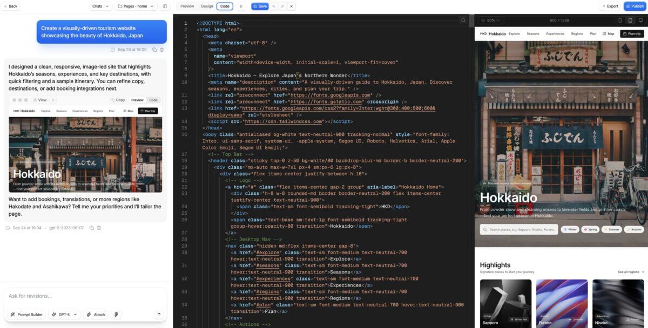Switch to the Preview tab
The height and width of the screenshot is (328, 648).
187,6
